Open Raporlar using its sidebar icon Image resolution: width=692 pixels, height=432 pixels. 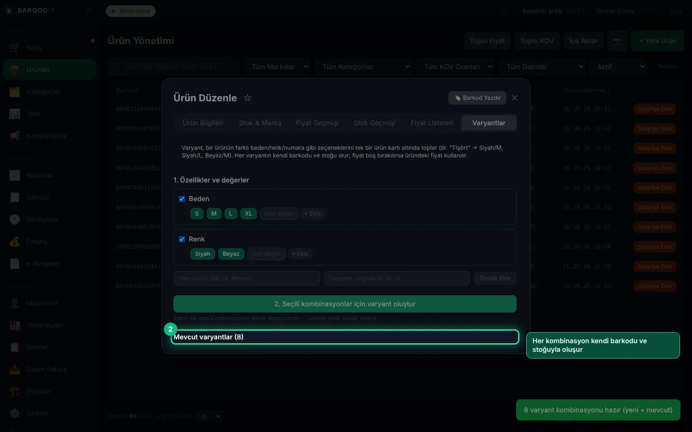(x=14, y=175)
